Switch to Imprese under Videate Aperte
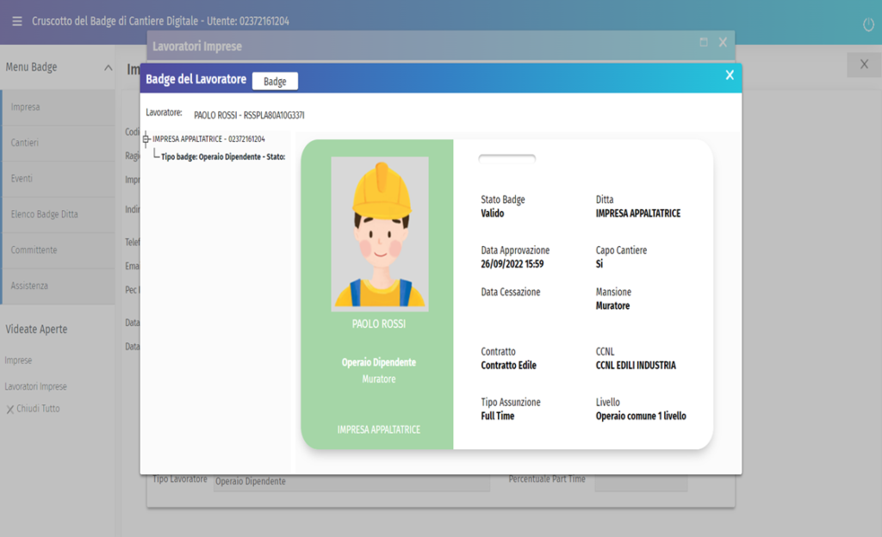The width and height of the screenshot is (882, 537). pos(18,361)
